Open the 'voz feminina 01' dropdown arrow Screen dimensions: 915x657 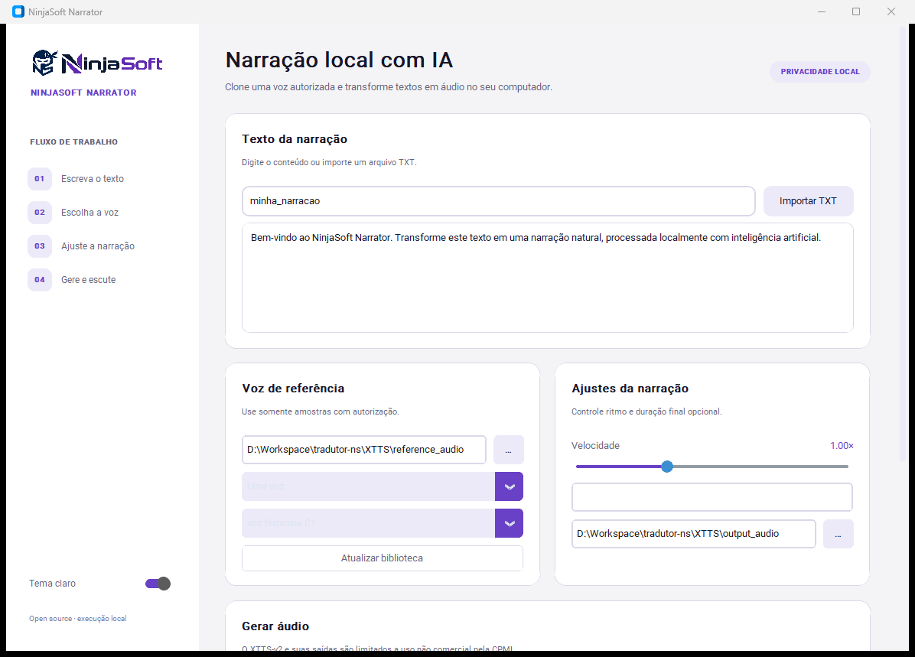pyautogui.click(x=509, y=523)
